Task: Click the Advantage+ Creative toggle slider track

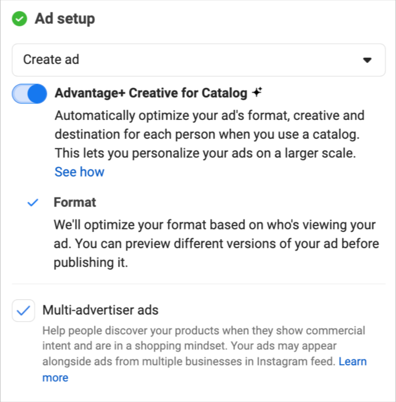Action: [29, 94]
